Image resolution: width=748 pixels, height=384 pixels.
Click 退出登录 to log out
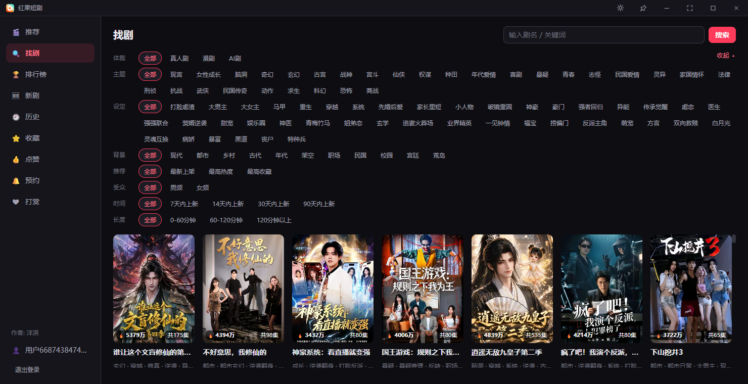tap(27, 370)
